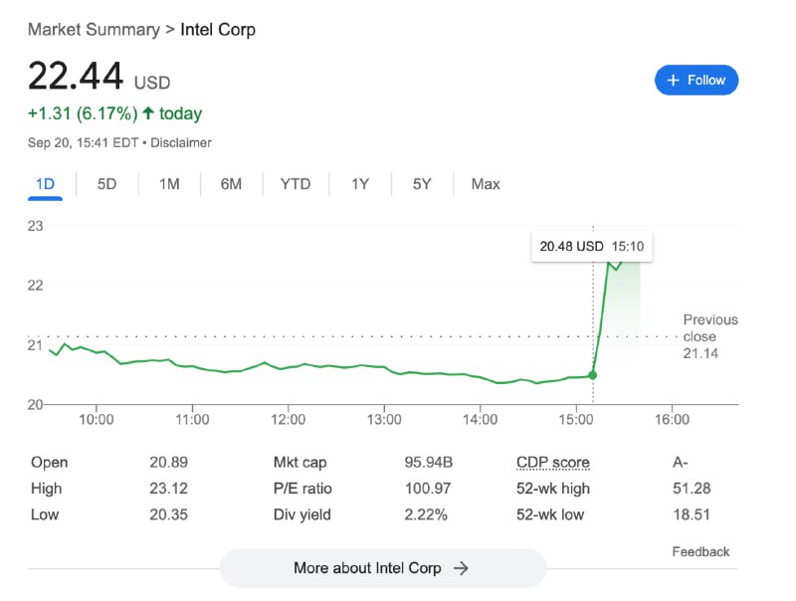This screenshot has height=601, width=796.
Task: Open More about Intel Corp
Action: (x=382, y=568)
